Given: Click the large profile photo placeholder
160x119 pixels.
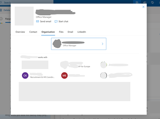Looking at the screenshot, I should coord(24,16).
